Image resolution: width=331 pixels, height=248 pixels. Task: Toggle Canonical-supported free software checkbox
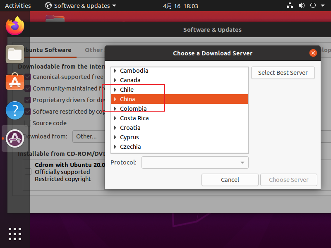coord(28,77)
